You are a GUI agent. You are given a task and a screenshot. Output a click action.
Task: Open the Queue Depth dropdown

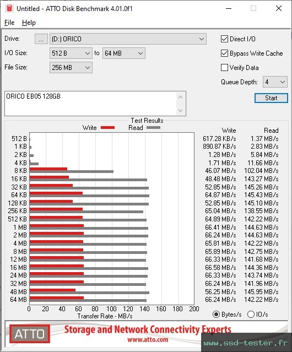click(275, 82)
